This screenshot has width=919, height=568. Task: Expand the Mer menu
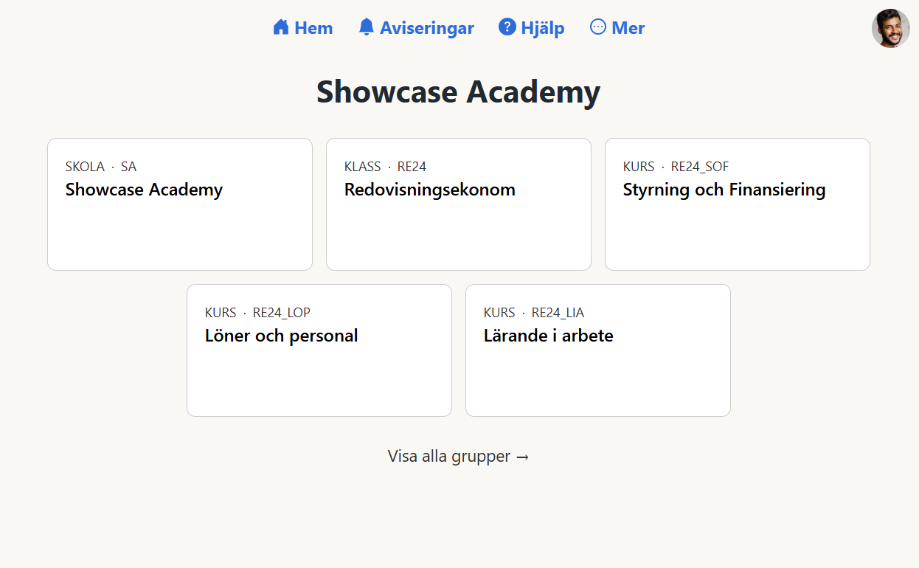point(627,27)
